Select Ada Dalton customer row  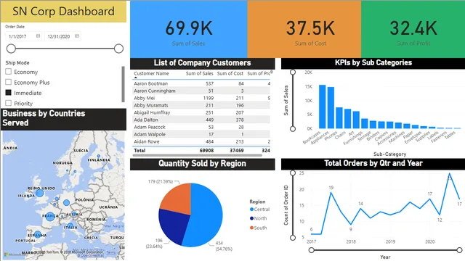click(x=202, y=120)
